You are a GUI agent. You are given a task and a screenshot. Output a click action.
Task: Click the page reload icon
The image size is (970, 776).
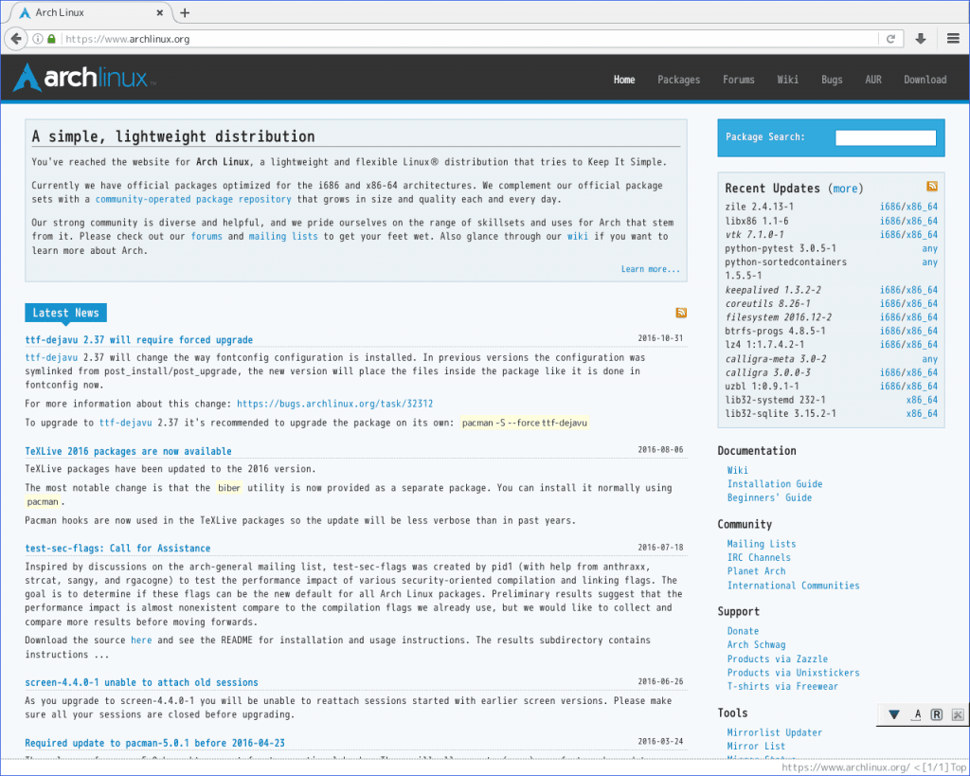pos(889,39)
